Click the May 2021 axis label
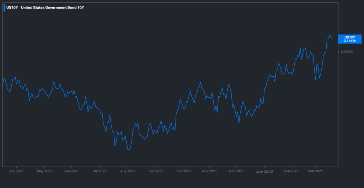The image size is (364, 188). pyautogui.click(x=44, y=171)
